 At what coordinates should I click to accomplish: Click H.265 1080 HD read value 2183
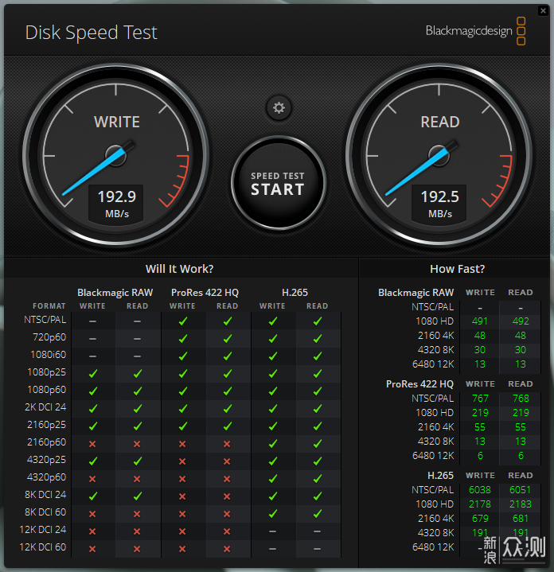pyautogui.click(x=521, y=504)
